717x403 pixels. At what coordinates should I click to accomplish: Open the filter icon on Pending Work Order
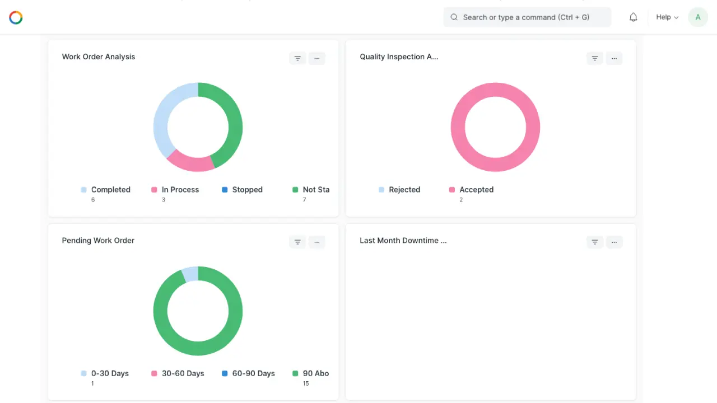click(297, 242)
